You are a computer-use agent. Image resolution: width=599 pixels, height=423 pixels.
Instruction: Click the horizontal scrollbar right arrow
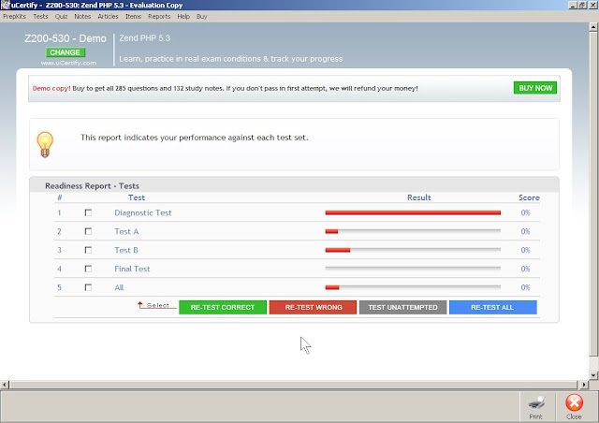pyautogui.click(x=584, y=385)
